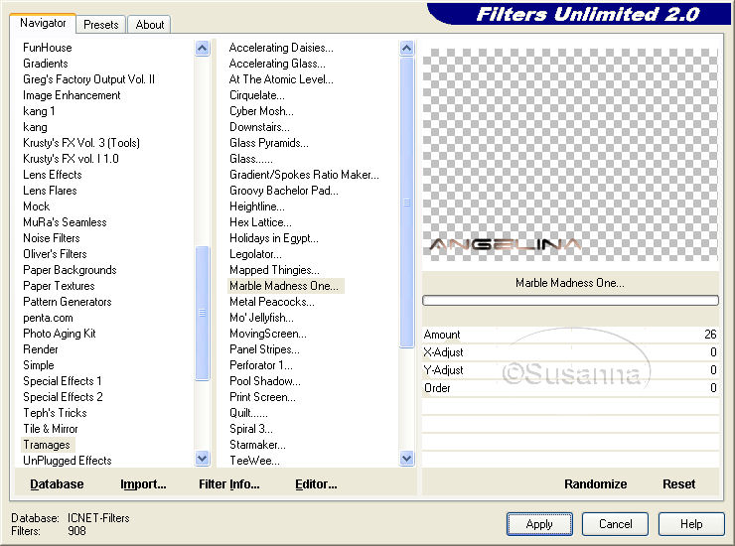Select the Glass Pyramids... filter
Image resolution: width=735 pixels, height=546 pixels.
269,143
